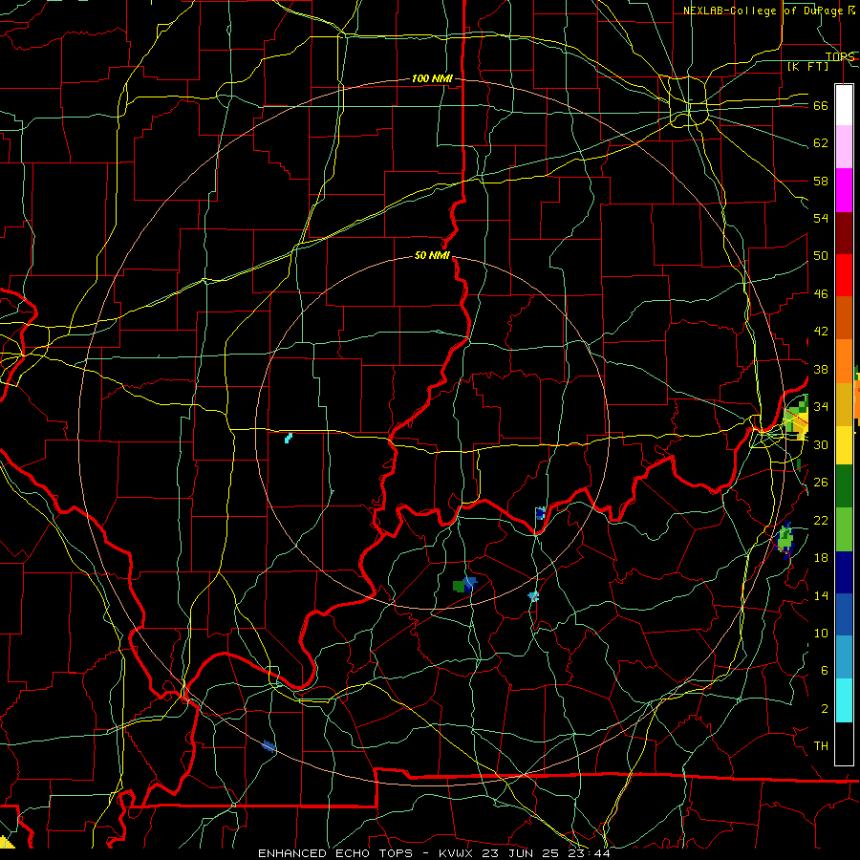The width and height of the screenshot is (860, 860).
Task: Click the orange legend swatch below 42
Action: (x=844, y=361)
